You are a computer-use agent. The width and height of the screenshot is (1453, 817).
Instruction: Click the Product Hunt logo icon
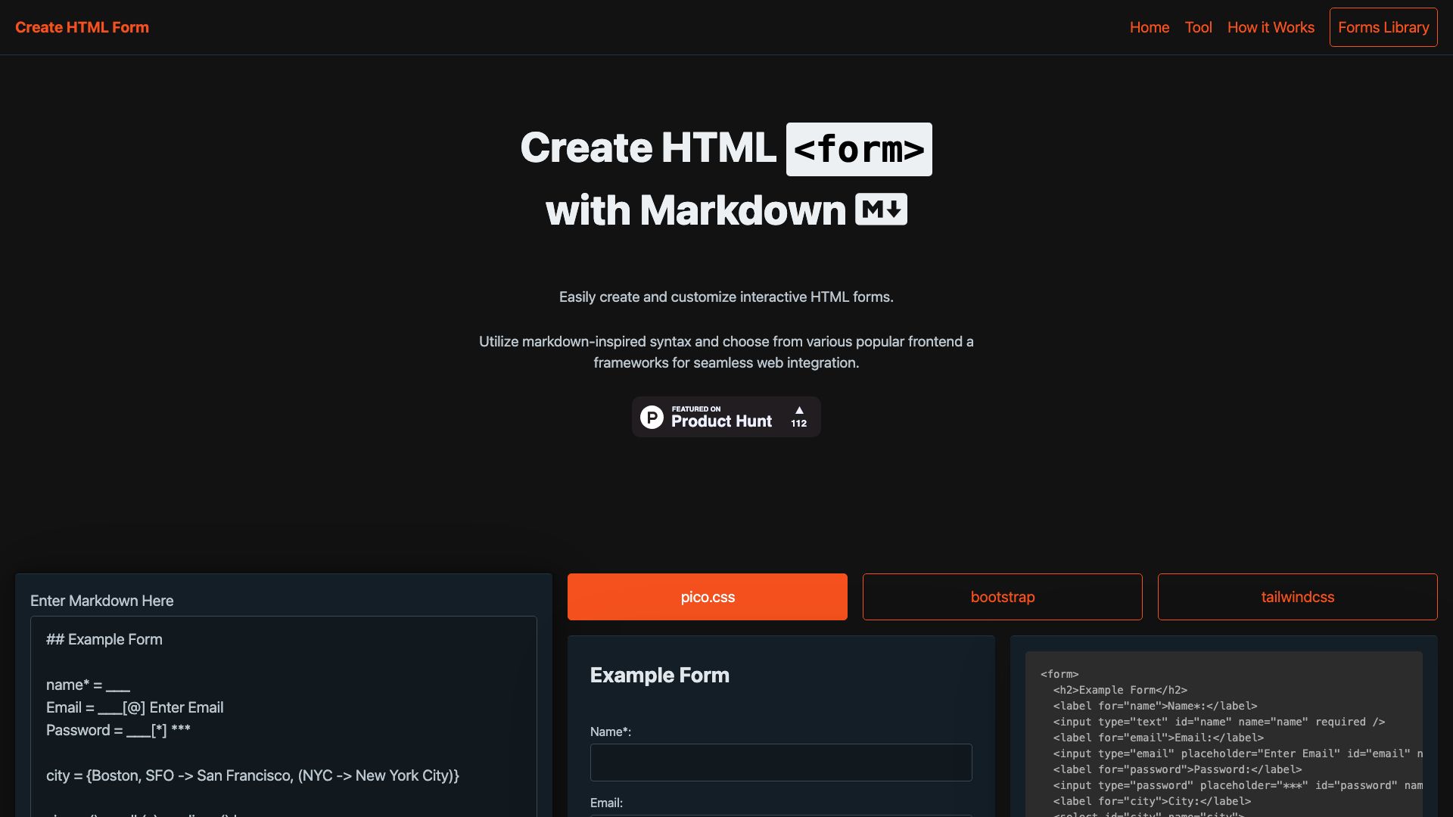point(652,416)
